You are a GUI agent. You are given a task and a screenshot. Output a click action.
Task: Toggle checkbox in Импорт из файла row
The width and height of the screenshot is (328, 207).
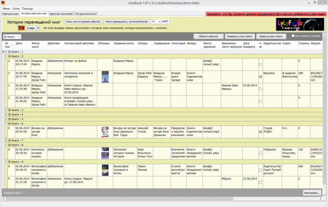[x=261, y=64]
